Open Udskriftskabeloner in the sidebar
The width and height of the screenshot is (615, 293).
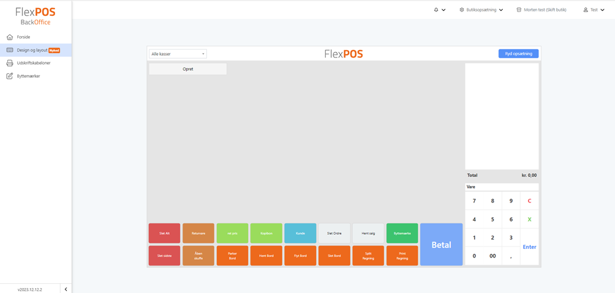coord(34,63)
